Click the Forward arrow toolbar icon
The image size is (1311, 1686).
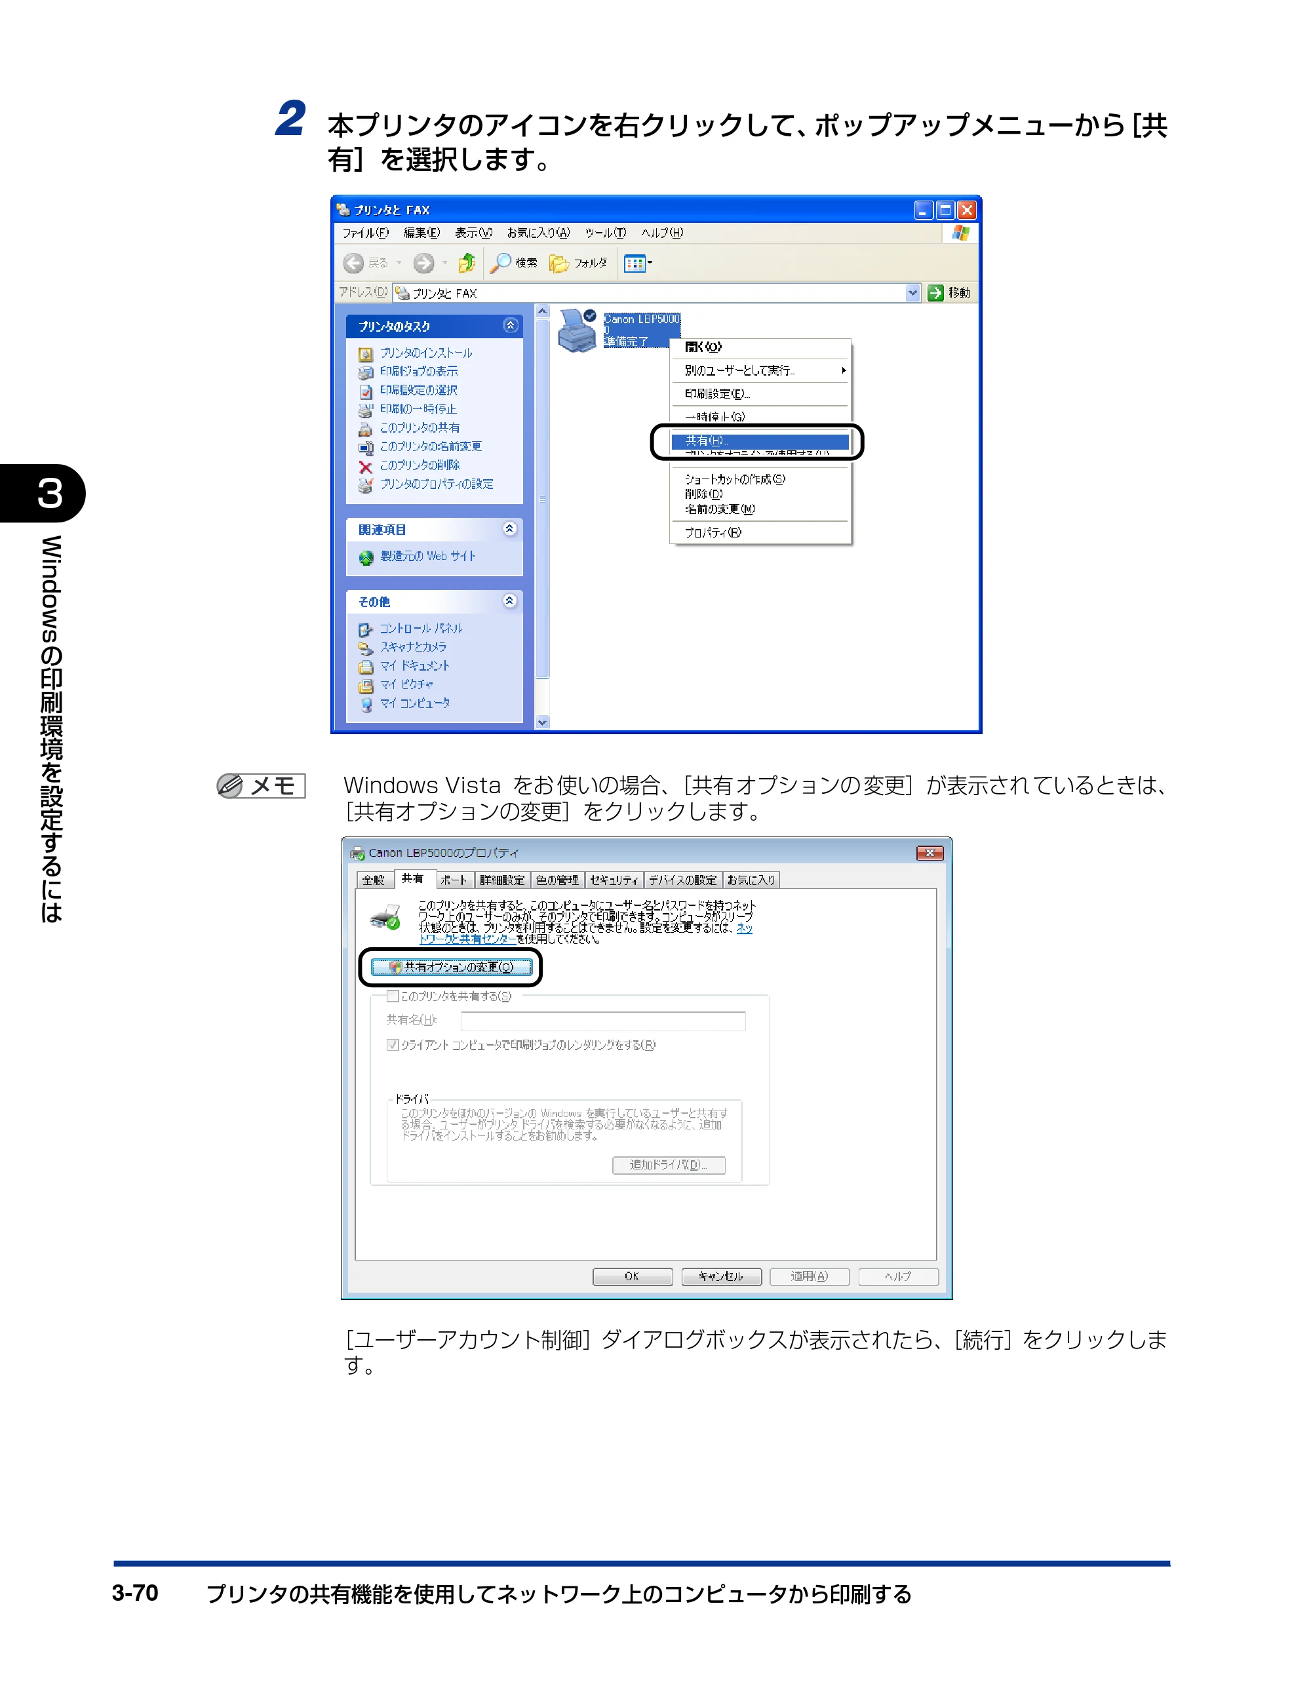[423, 264]
